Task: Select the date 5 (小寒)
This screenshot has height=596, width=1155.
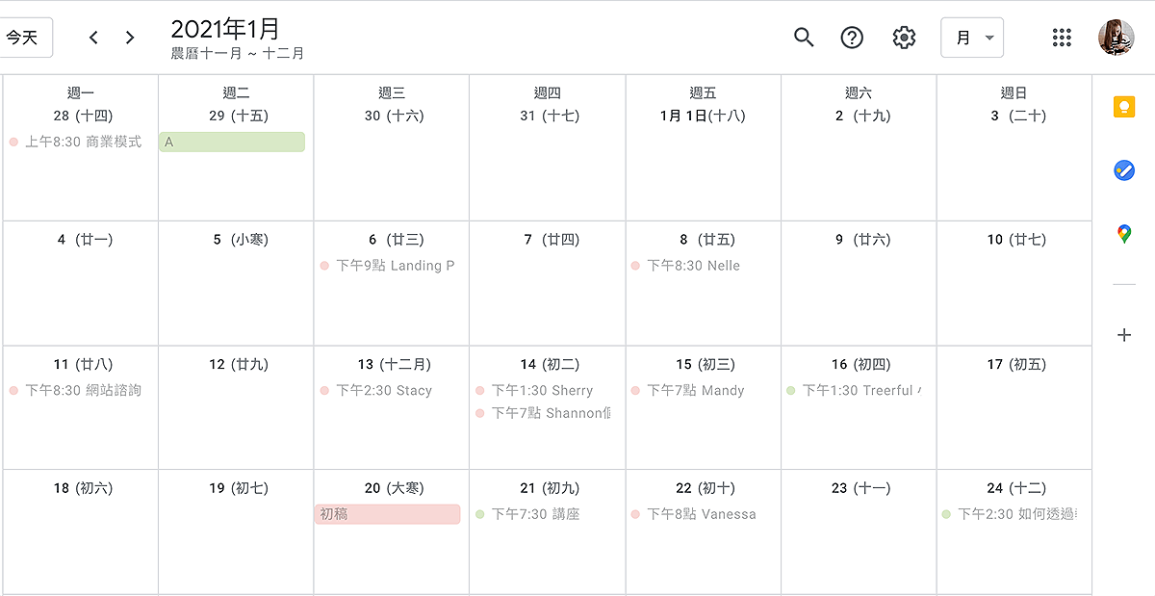Action: (236, 240)
